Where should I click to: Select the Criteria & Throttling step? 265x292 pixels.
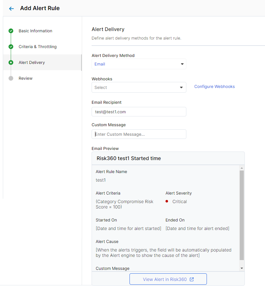tap(38, 47)
